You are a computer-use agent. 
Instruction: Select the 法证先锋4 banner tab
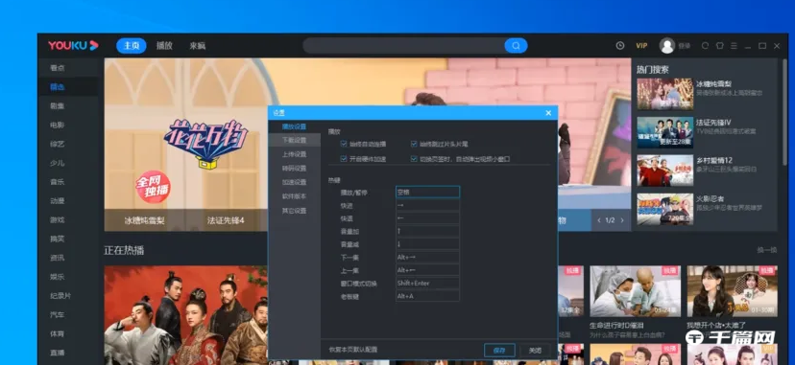(227, 220)
